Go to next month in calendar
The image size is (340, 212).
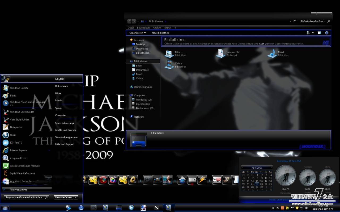coord(271,168)
